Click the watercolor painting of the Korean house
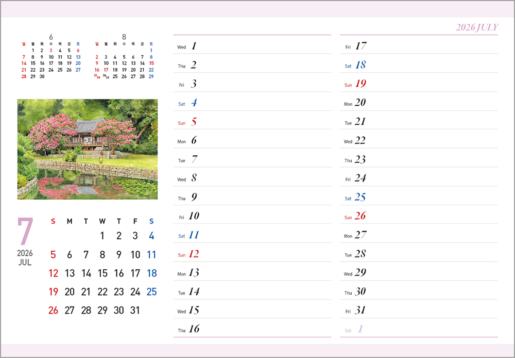Screen dimensions: 515x358 click(87, 149)
